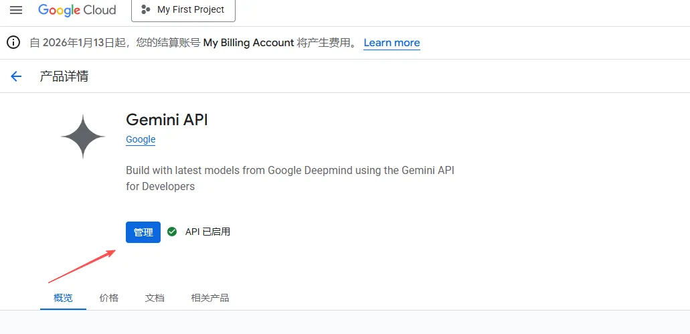Screen dimensions: 690x334
Task: Select the 文档 tab
Action: tap(155, 298)
